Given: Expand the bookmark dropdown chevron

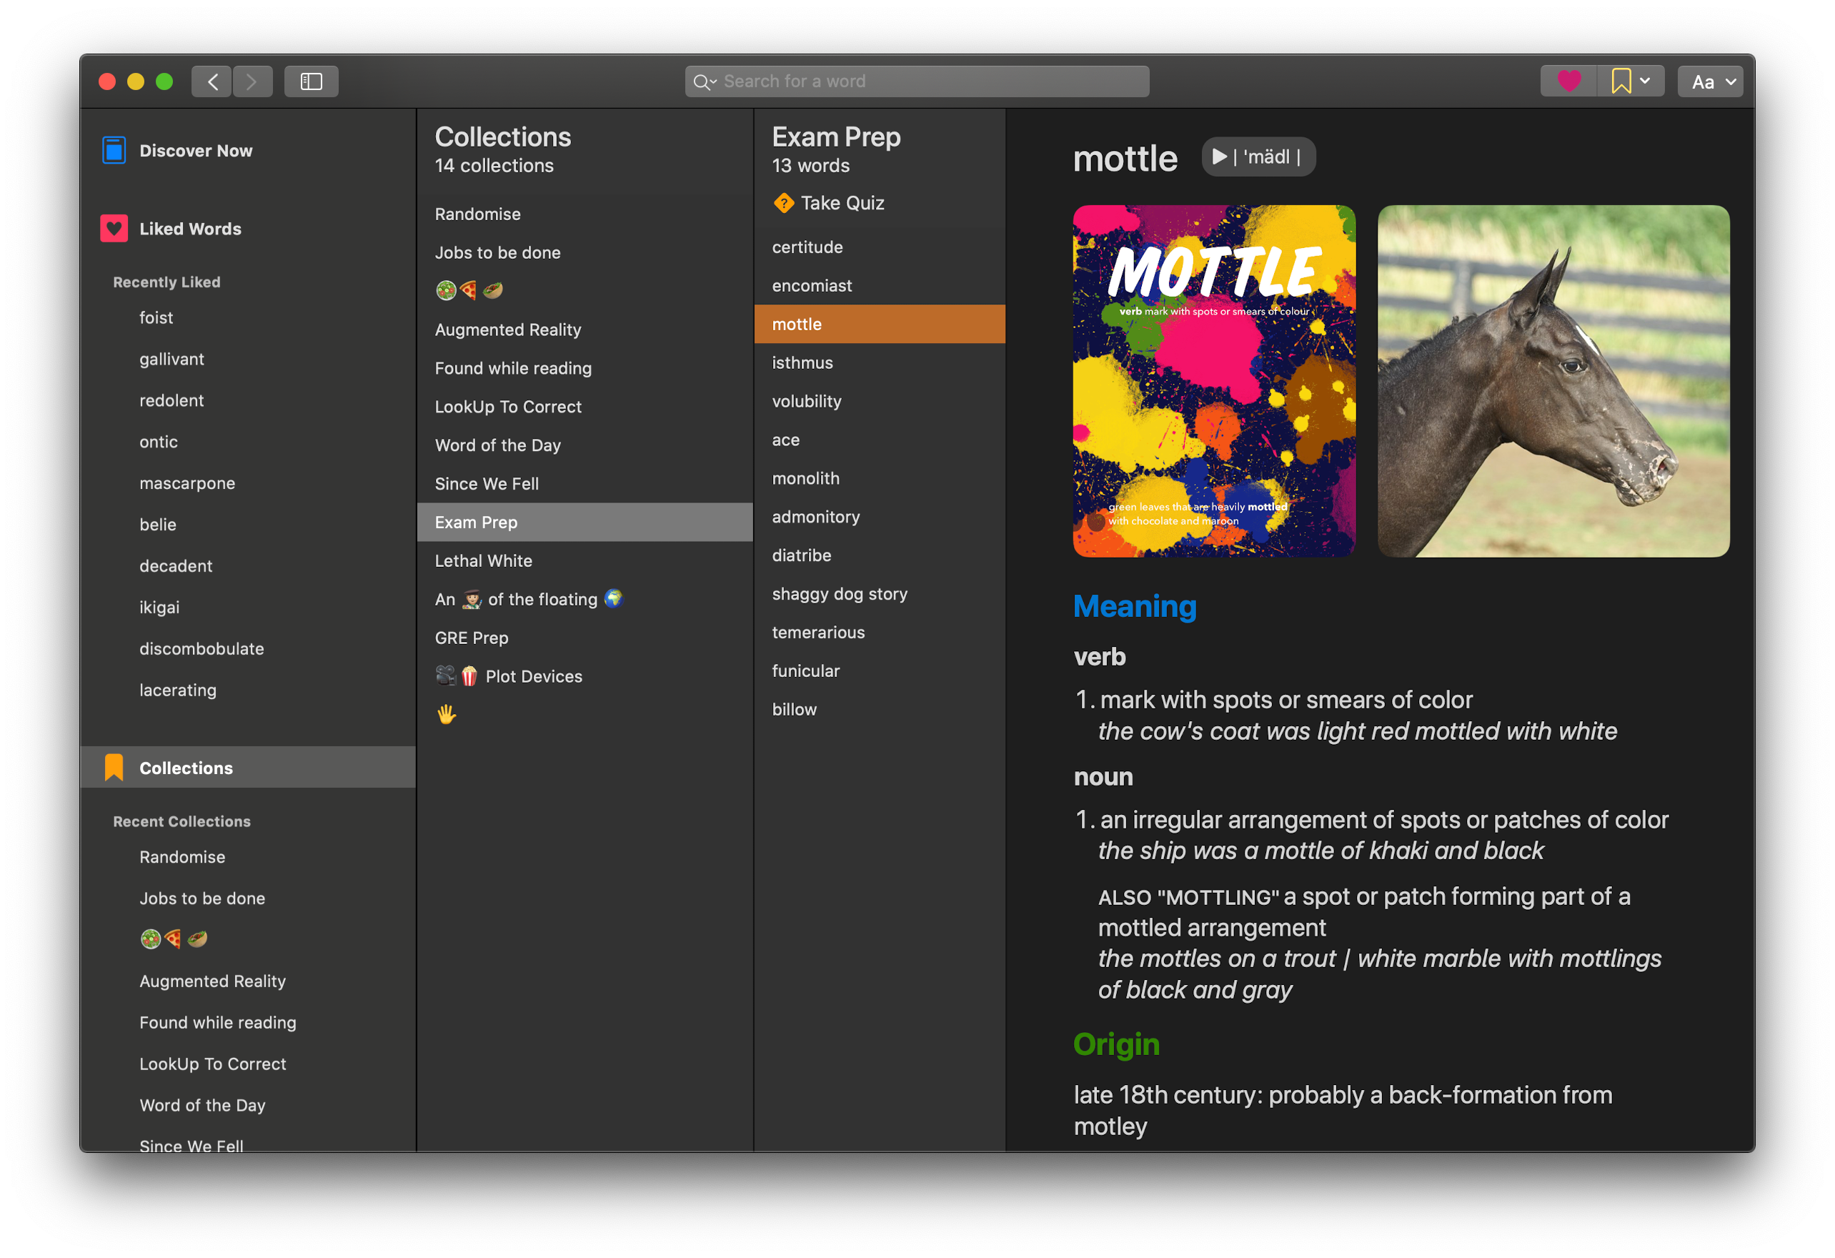Looking at the screenshot, I should coord(1646,81).
